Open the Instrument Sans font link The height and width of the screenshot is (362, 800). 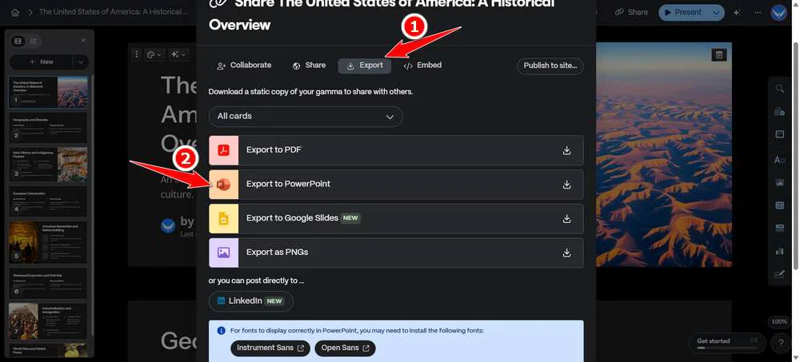270,348
